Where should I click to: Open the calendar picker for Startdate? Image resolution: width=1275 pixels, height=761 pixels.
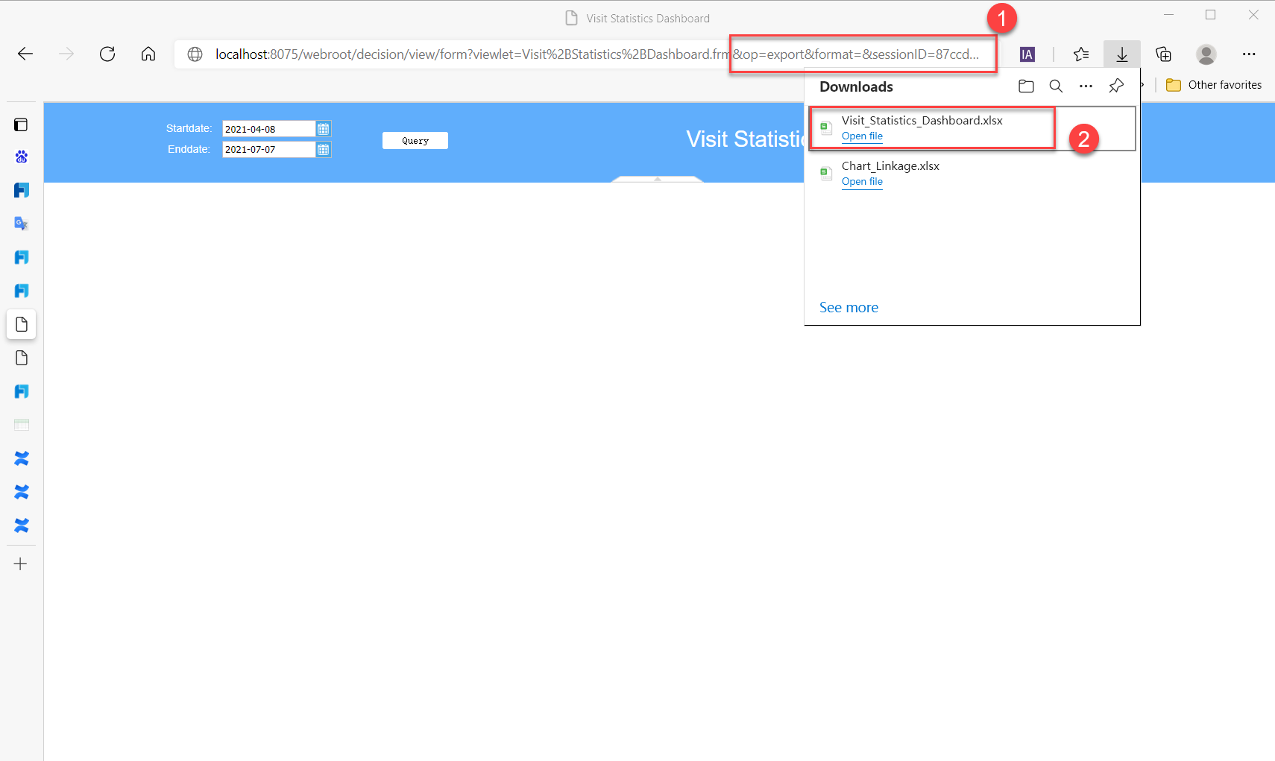click(x=324, y=128)
